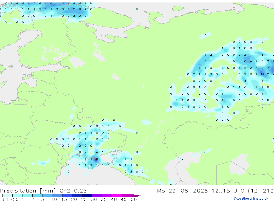Screen dimensions: 274x201
Task: Click the 'Precipitation [mm]' title text
Action: 28,191
